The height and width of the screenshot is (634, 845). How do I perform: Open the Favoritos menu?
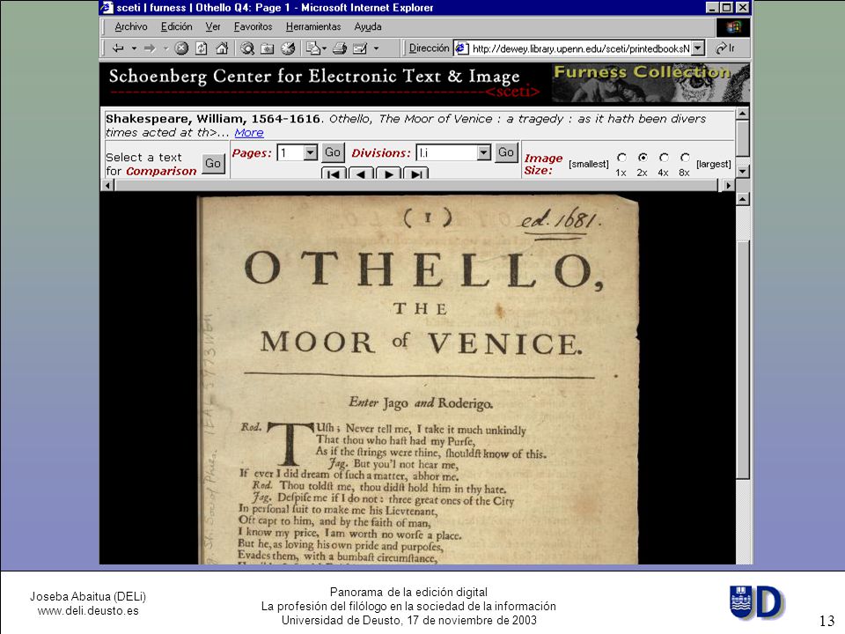pyautogui.click(x=253, y=26)
